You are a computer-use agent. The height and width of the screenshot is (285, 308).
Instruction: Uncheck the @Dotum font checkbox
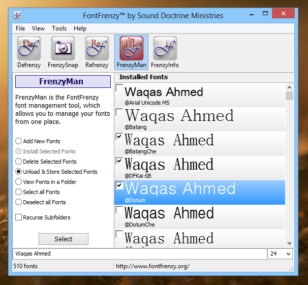point(119,185)
